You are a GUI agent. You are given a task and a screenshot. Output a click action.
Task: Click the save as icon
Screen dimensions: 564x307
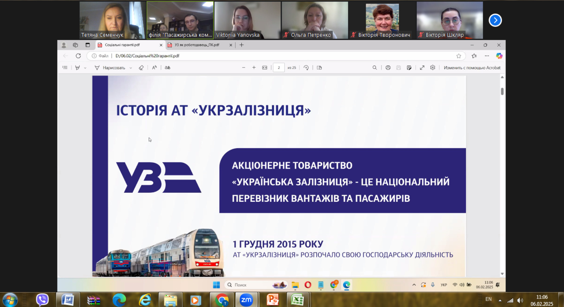tap(409, 68)
